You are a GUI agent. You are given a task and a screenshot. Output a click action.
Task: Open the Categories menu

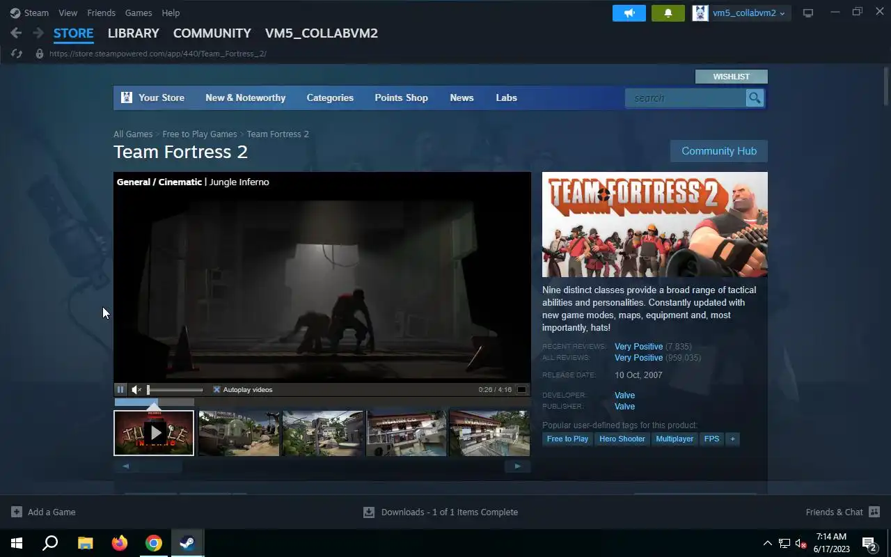[330, 98]
